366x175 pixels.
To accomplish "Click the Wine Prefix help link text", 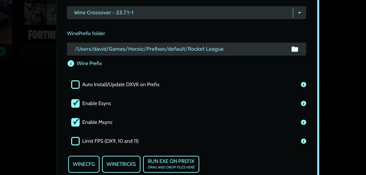I will tap(89, 63).
